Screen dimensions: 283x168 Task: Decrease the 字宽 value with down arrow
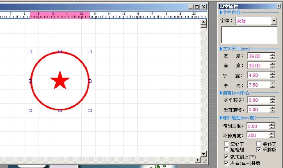[272, 76]
